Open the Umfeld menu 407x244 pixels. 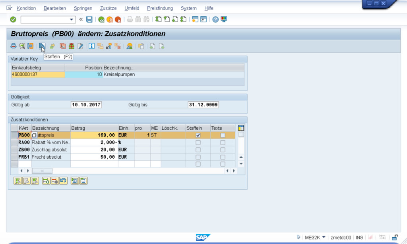[x=132, y=8]
